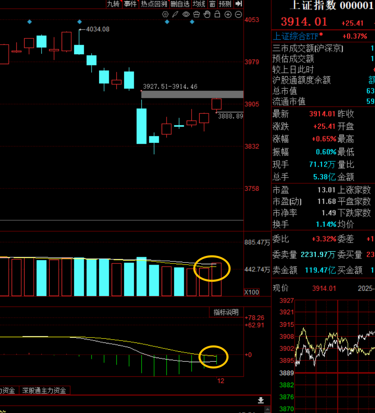
Task: Collapse side panel with arrow-to-bar icon
Action: pyautogui.click(x=239, y=4)
